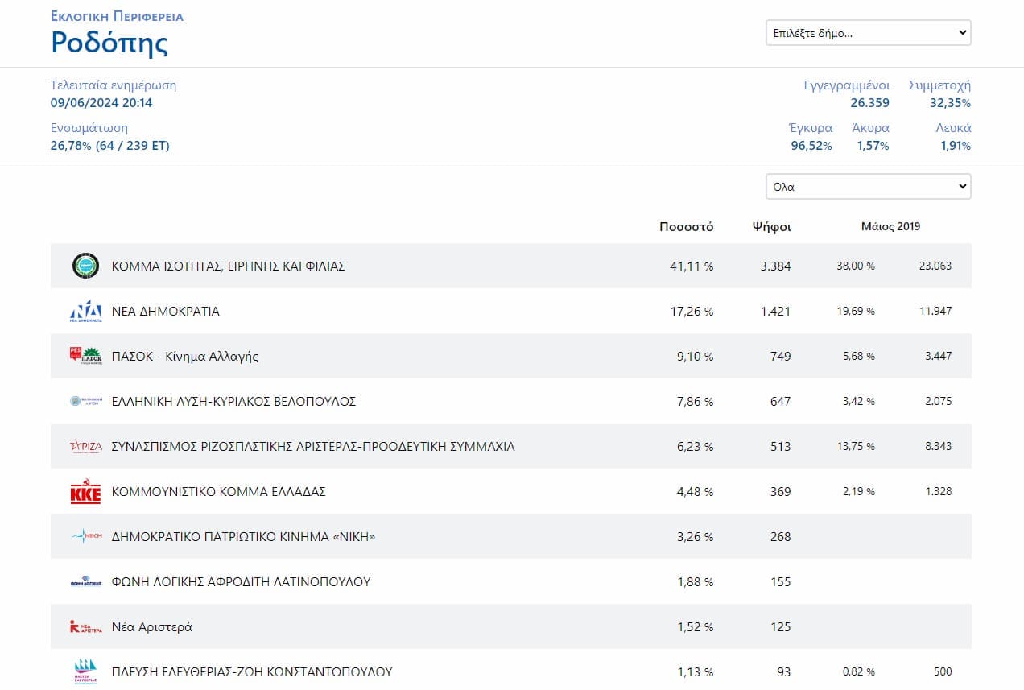Click the Ροδόπης region heading
1024x690 pixels.
pos(109,42)
